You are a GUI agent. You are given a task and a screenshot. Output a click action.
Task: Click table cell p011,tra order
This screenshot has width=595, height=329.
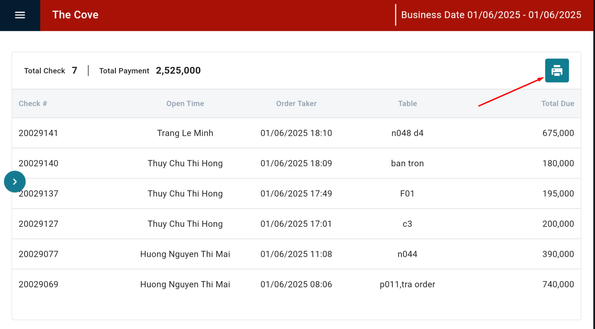coord(408,284)
